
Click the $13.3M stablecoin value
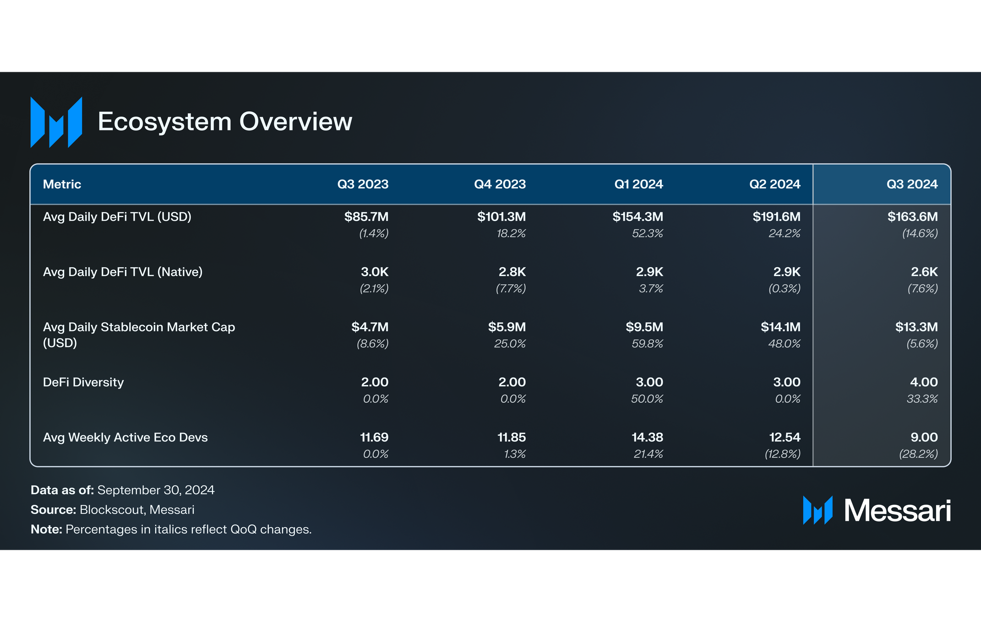[916, 327]
